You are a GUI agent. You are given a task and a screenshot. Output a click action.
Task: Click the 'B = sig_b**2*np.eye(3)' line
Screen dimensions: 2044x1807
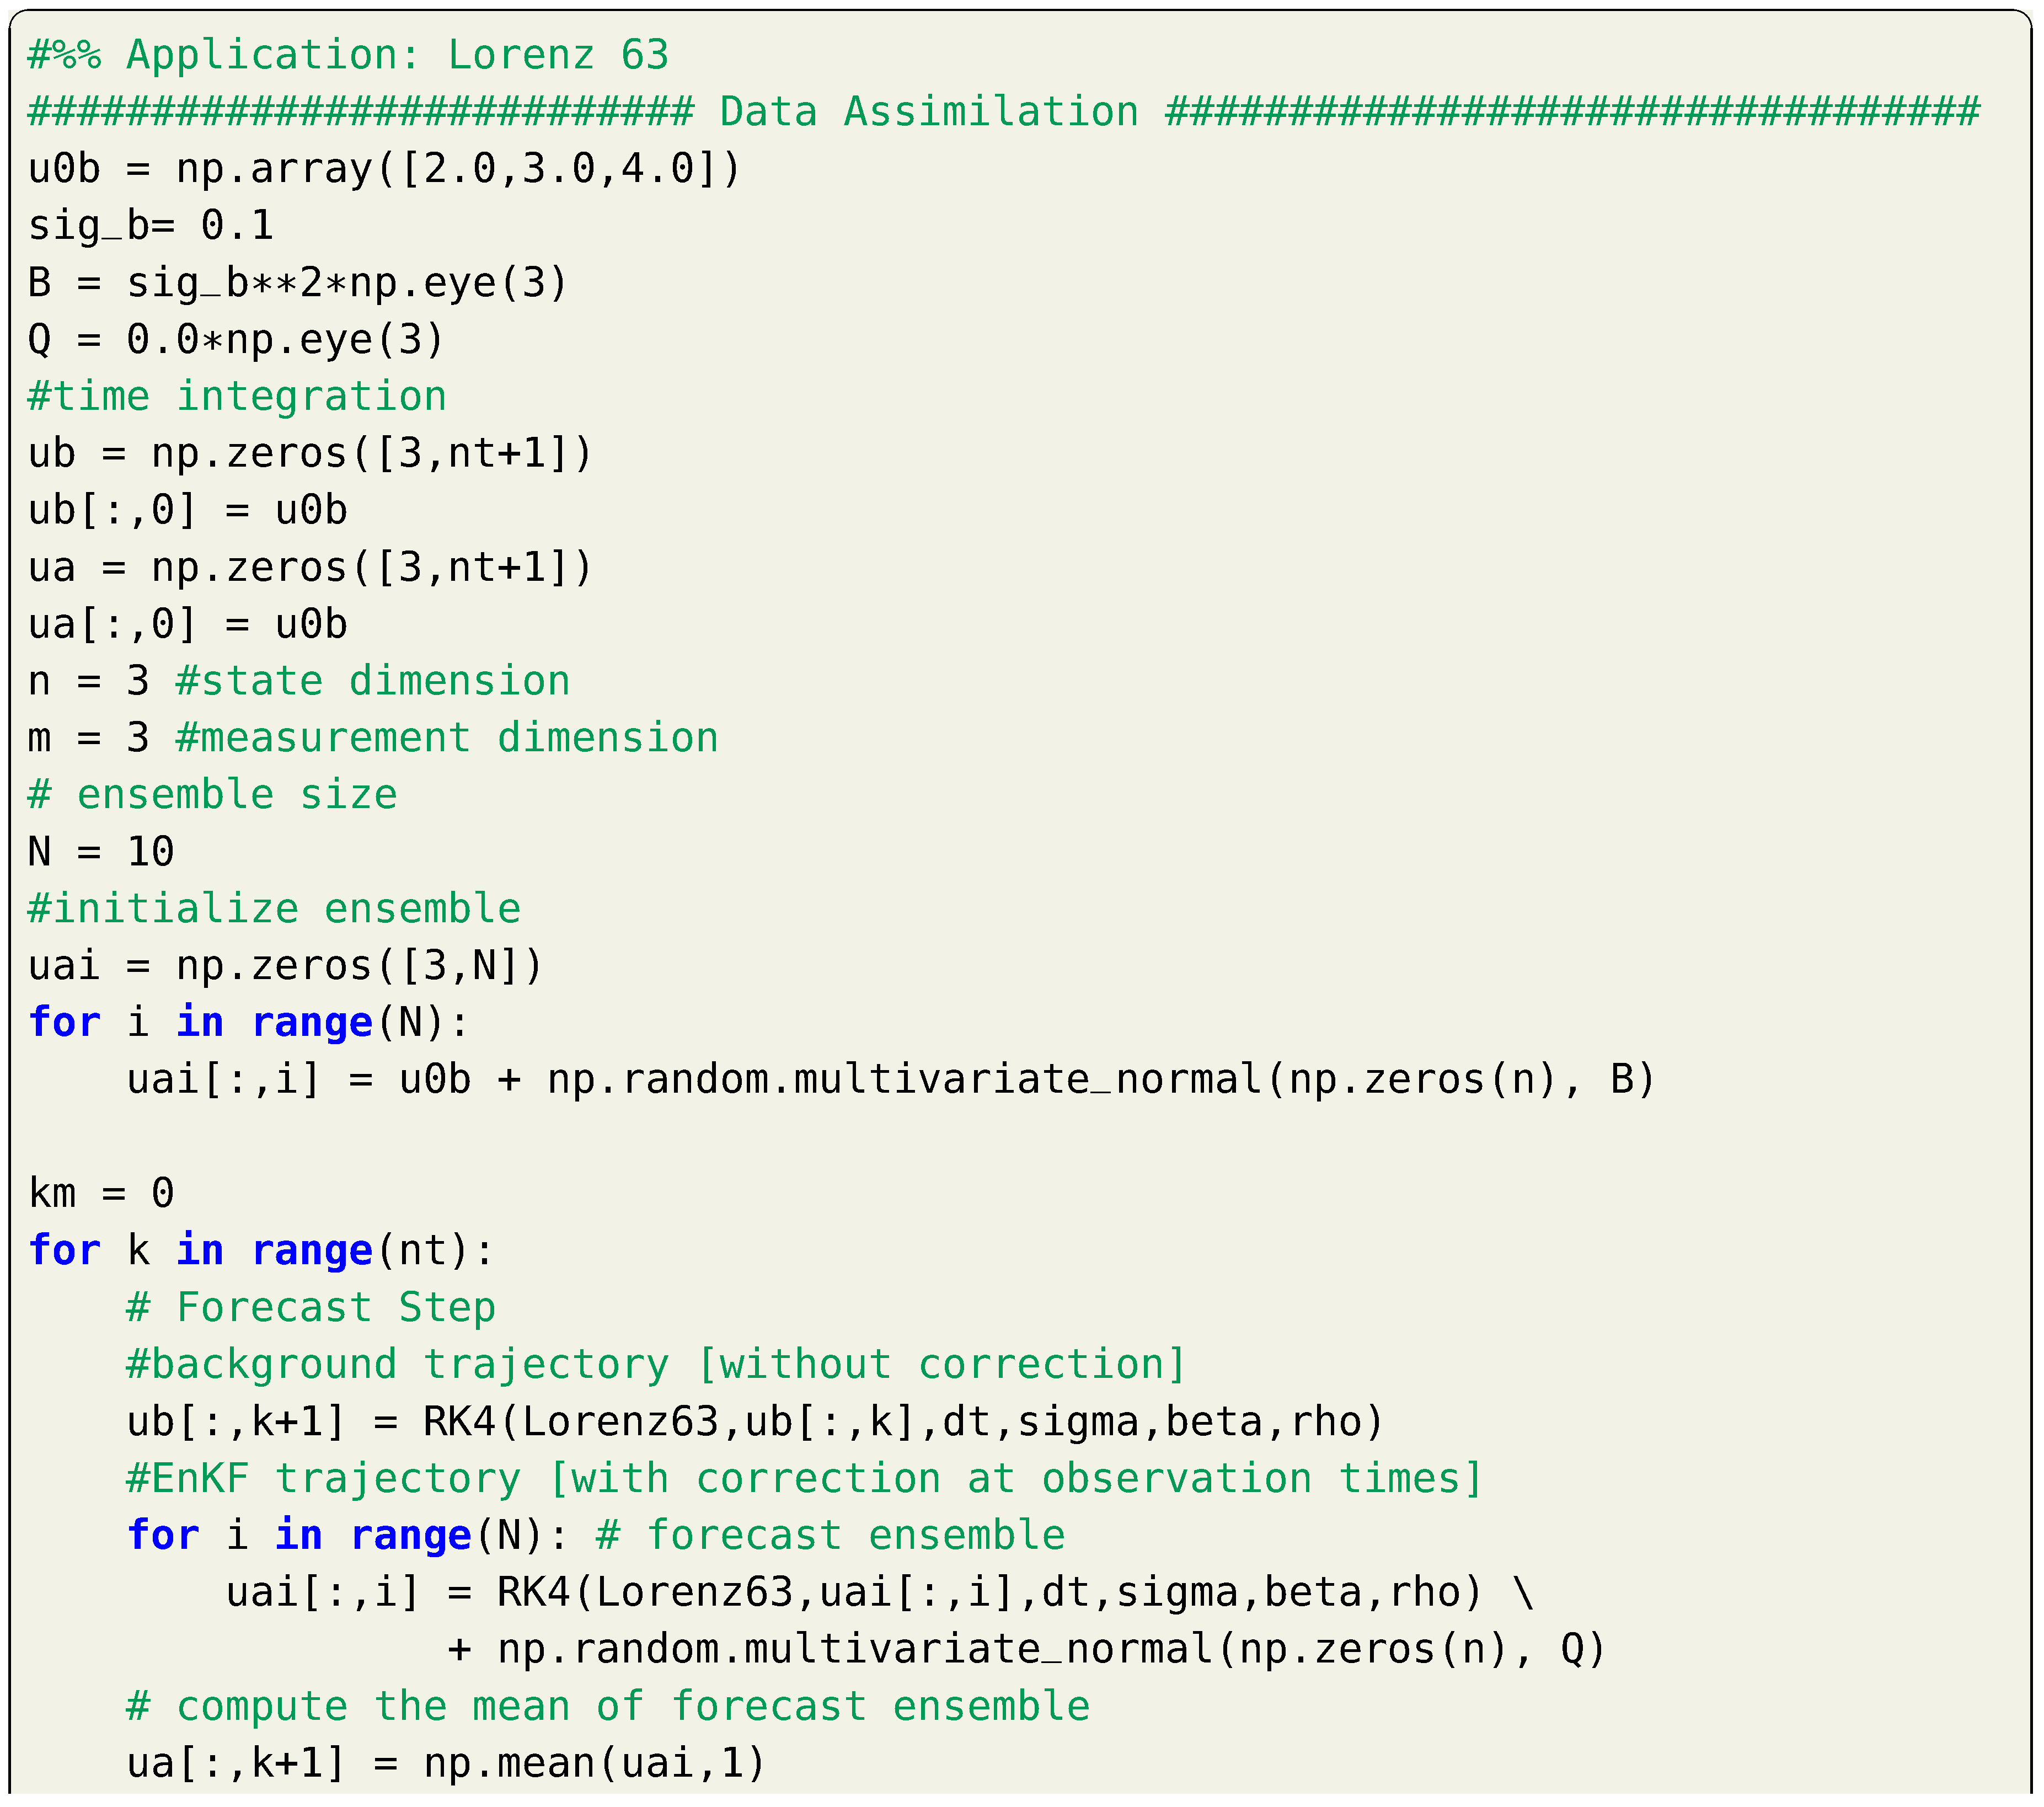297,282
